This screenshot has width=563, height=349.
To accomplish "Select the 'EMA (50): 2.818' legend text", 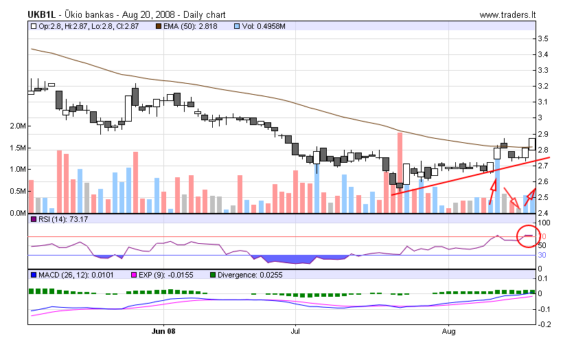I will pos(190,26).
